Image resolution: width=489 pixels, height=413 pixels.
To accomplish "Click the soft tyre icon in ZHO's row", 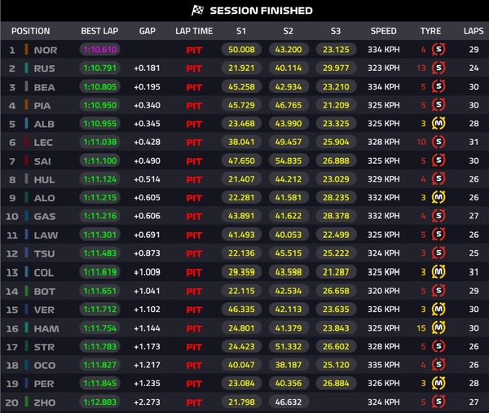I will click(x=438, y=402).
